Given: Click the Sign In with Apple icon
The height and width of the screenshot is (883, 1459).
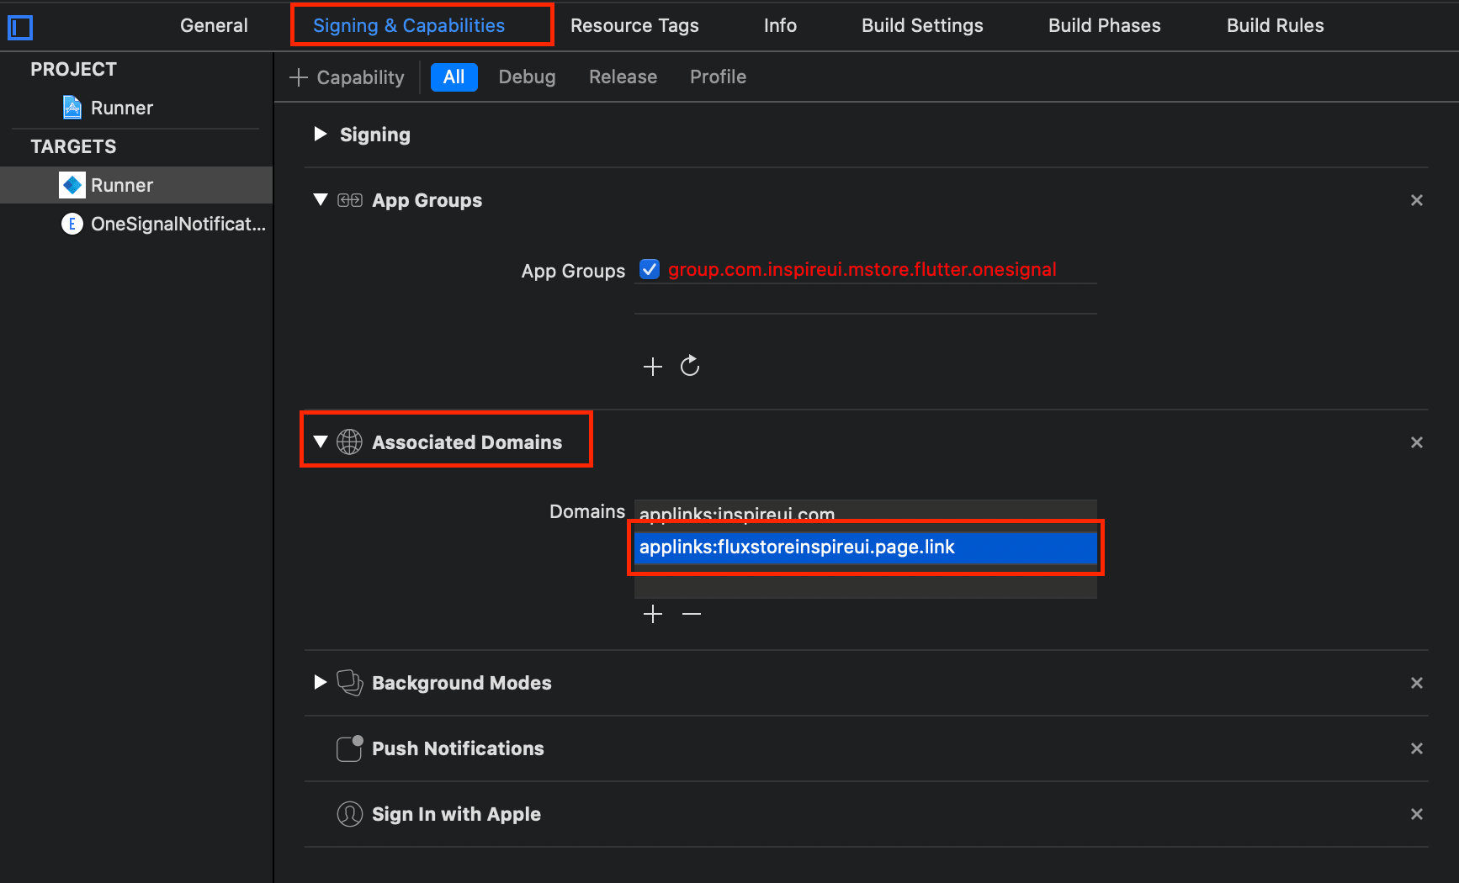Looking at the screenshot, I should (350, 814).
